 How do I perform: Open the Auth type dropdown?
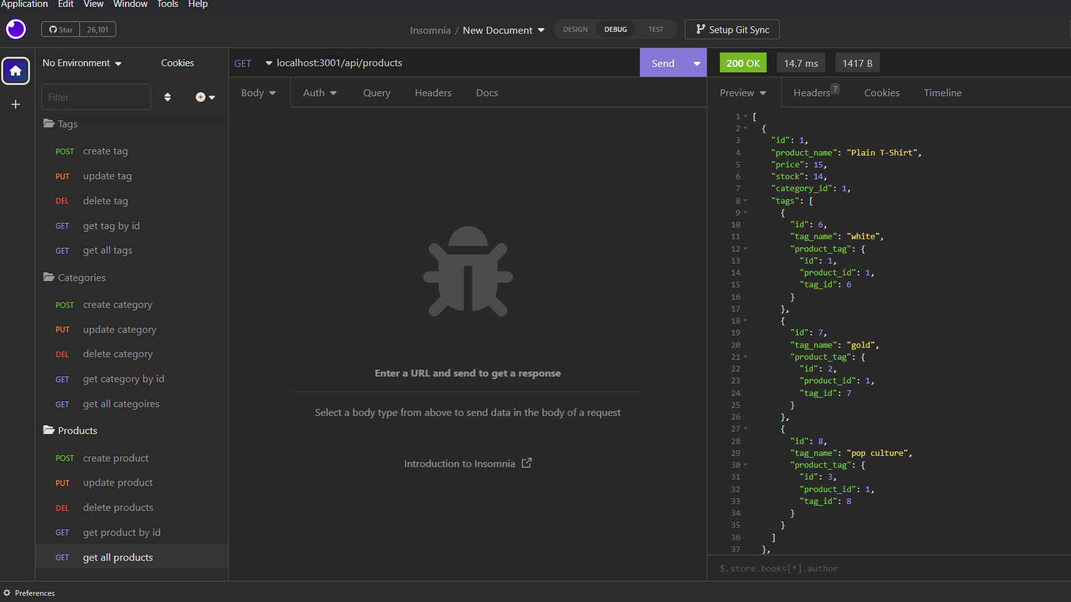(x=320, y=92)
